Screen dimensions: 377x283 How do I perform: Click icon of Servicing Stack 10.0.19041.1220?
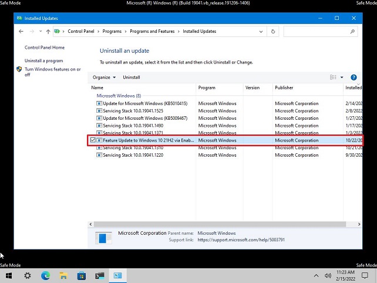tap(99, 156)
